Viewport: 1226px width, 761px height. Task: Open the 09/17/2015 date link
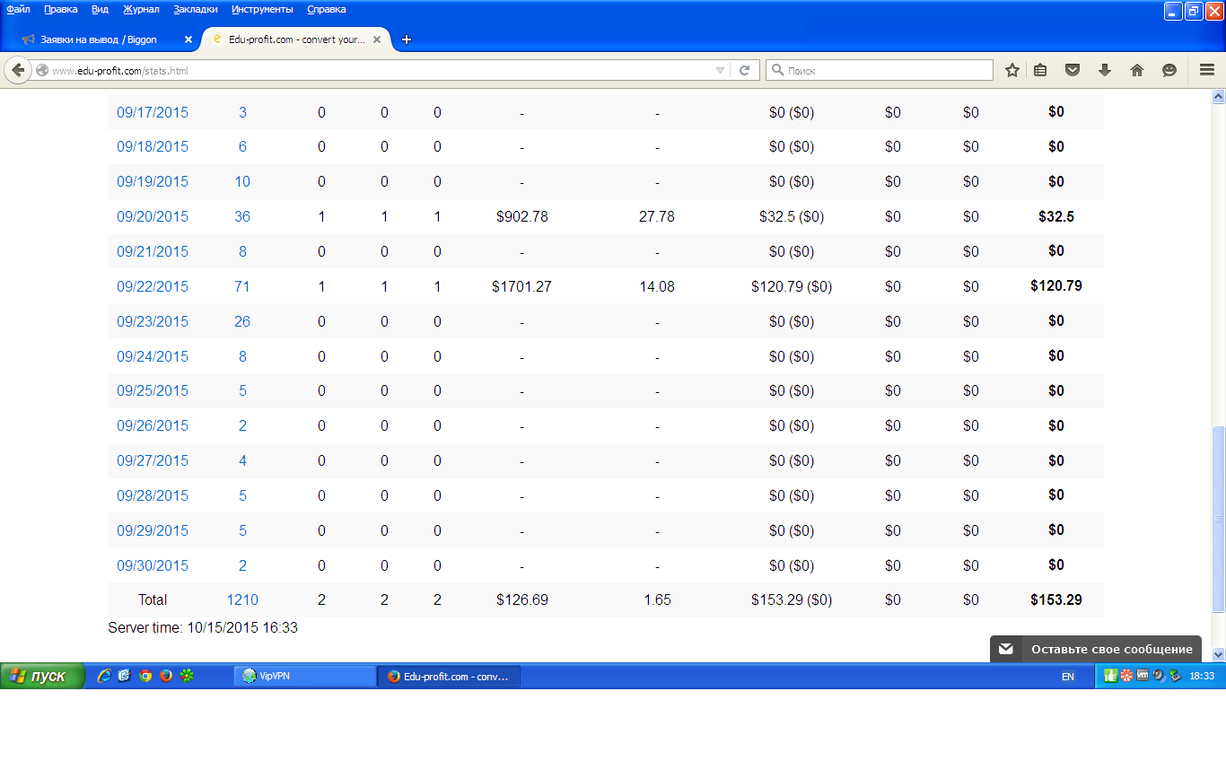coord(153,112)
